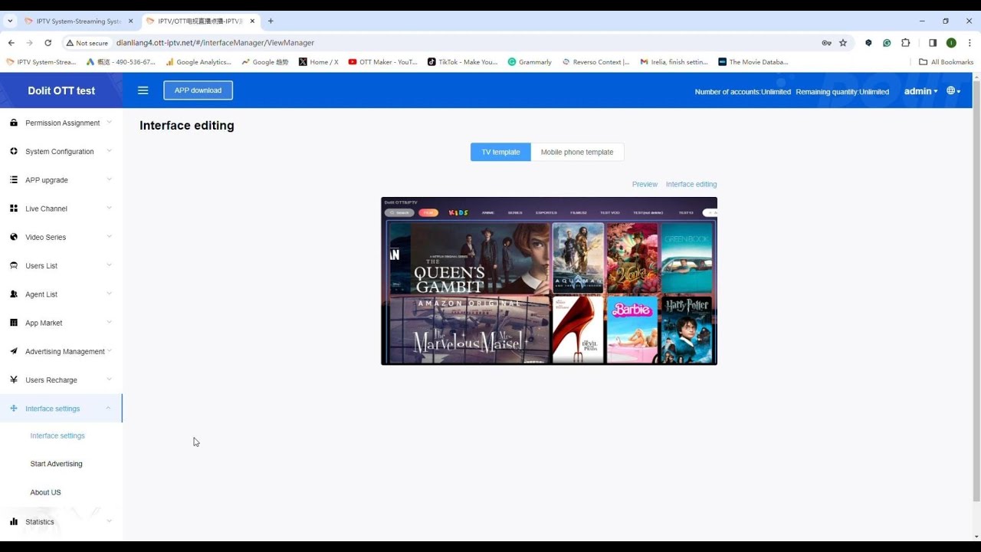Collapse Interface settings menu chevron

(109, 408)
